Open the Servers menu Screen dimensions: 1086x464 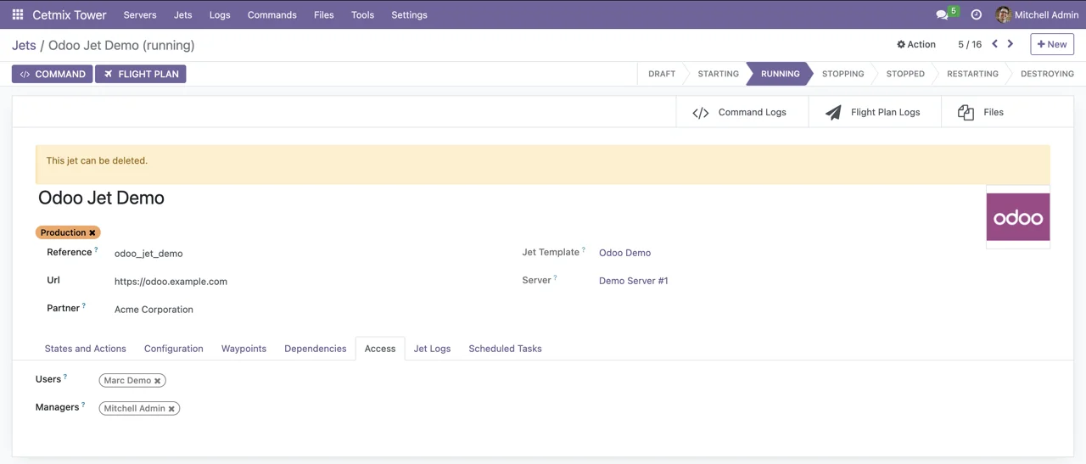tap(140, 14)
